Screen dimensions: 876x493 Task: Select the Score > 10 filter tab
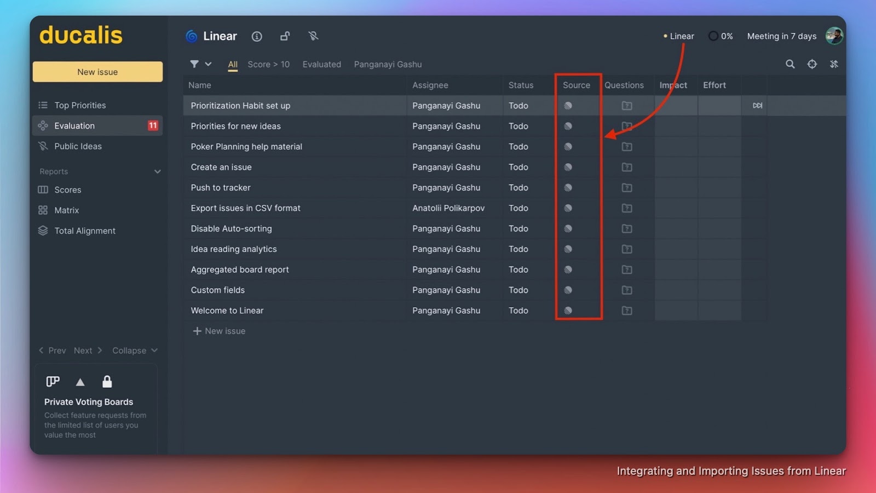coord(268,65)
